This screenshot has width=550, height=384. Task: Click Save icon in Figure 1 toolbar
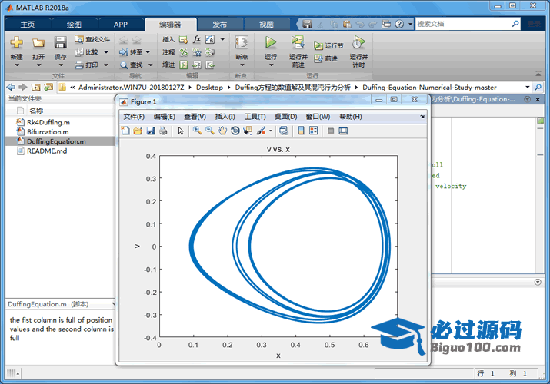click(151, 131)
